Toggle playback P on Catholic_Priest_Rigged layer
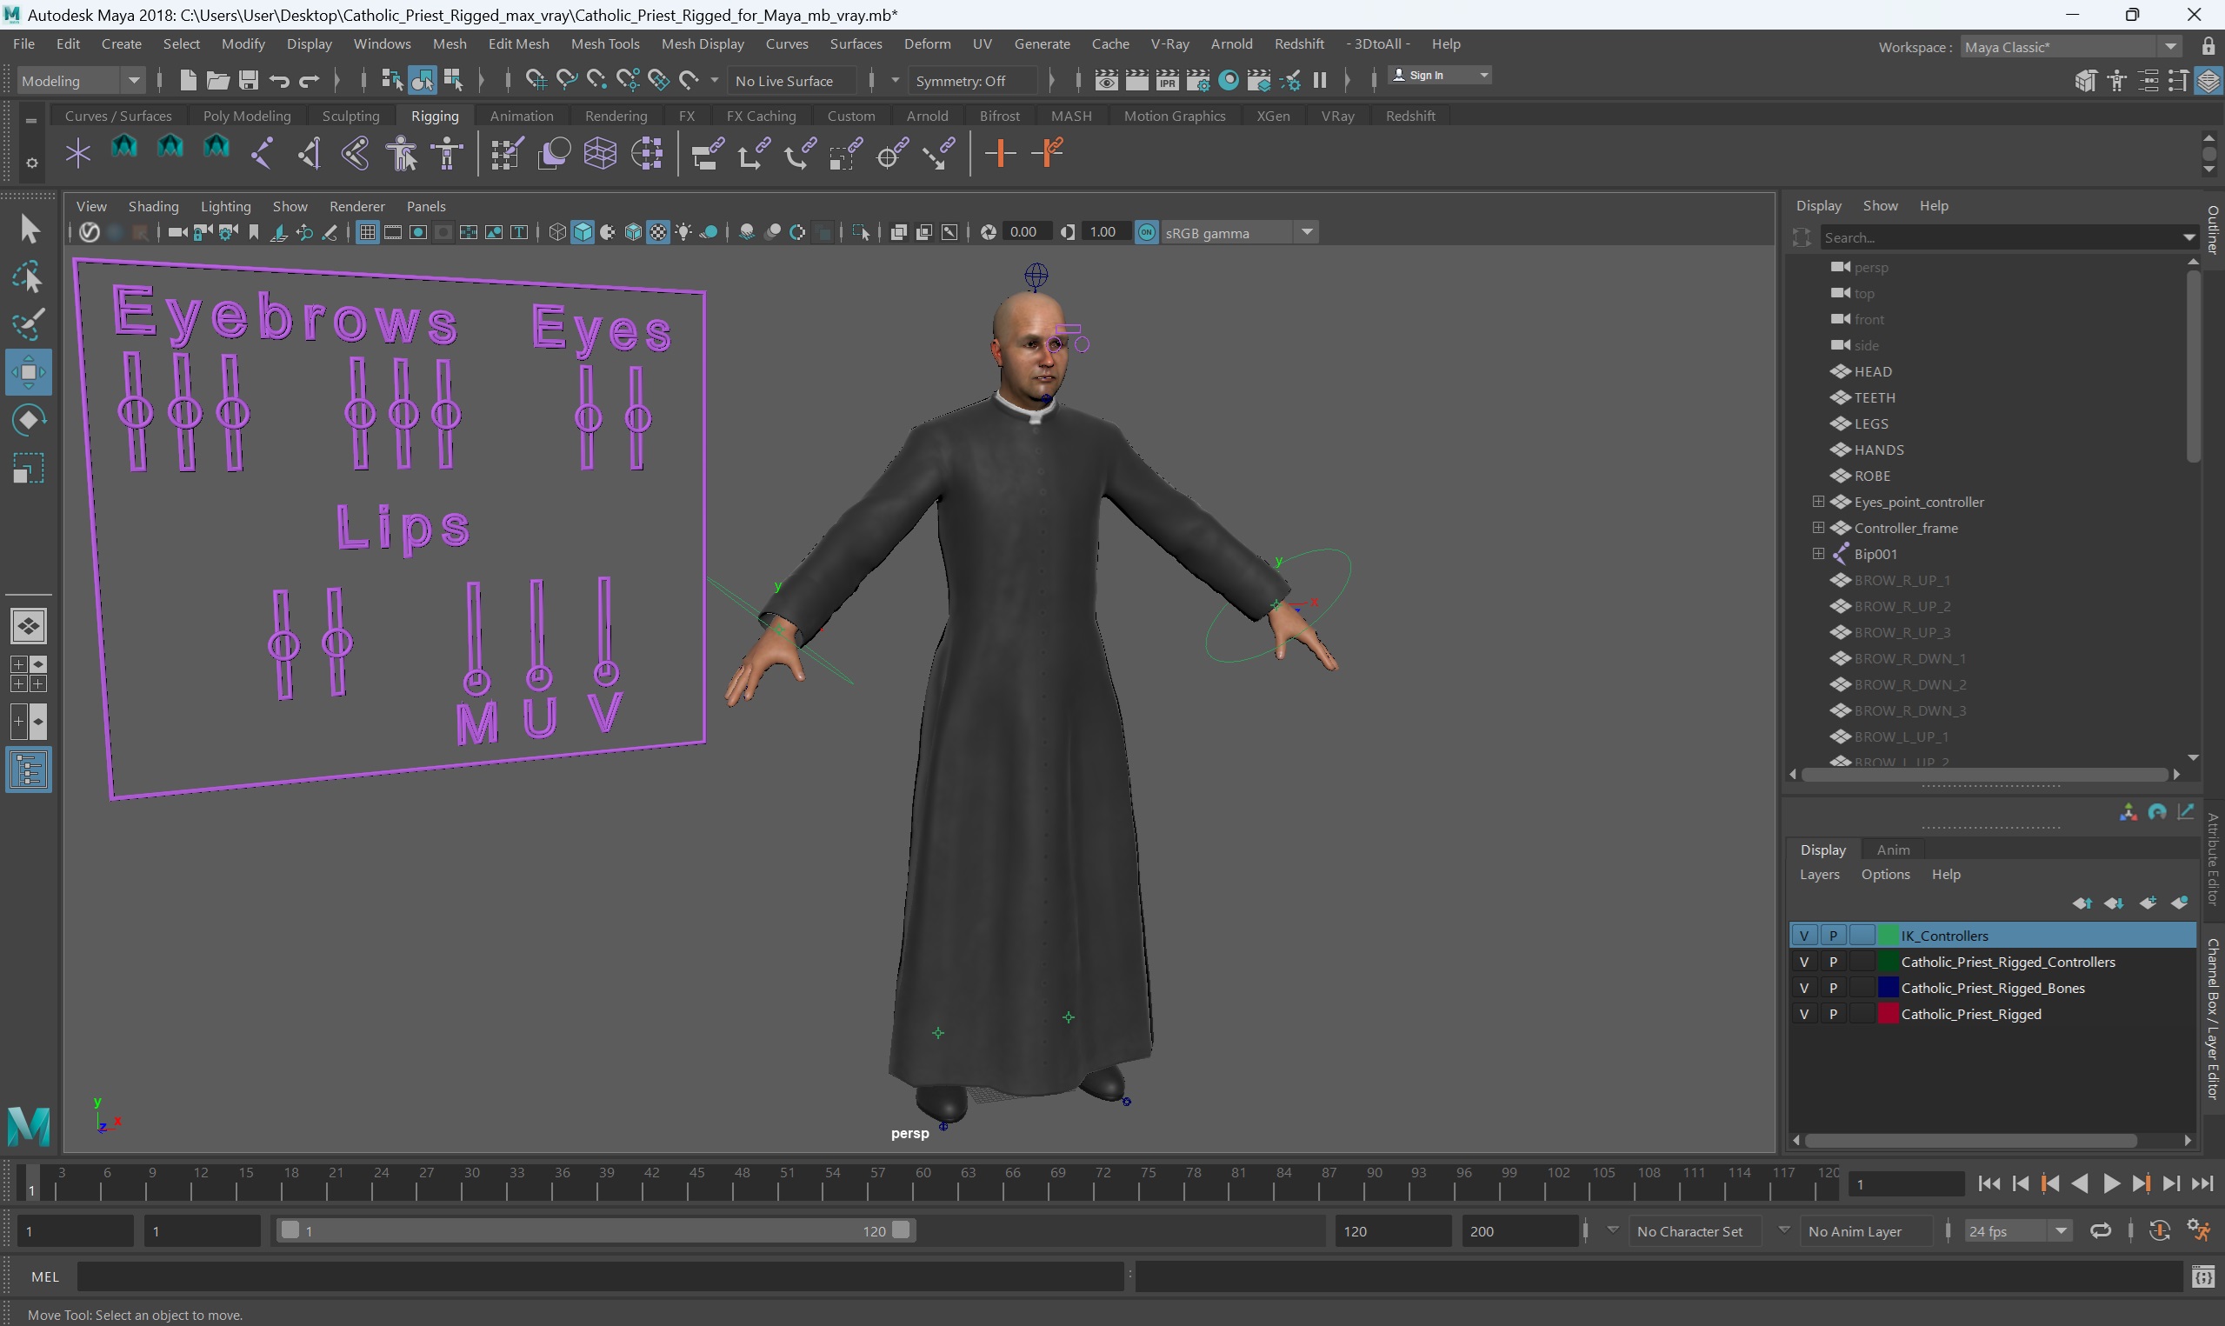The width and height of the screenshot is (2225, 1326). 1833,1014
